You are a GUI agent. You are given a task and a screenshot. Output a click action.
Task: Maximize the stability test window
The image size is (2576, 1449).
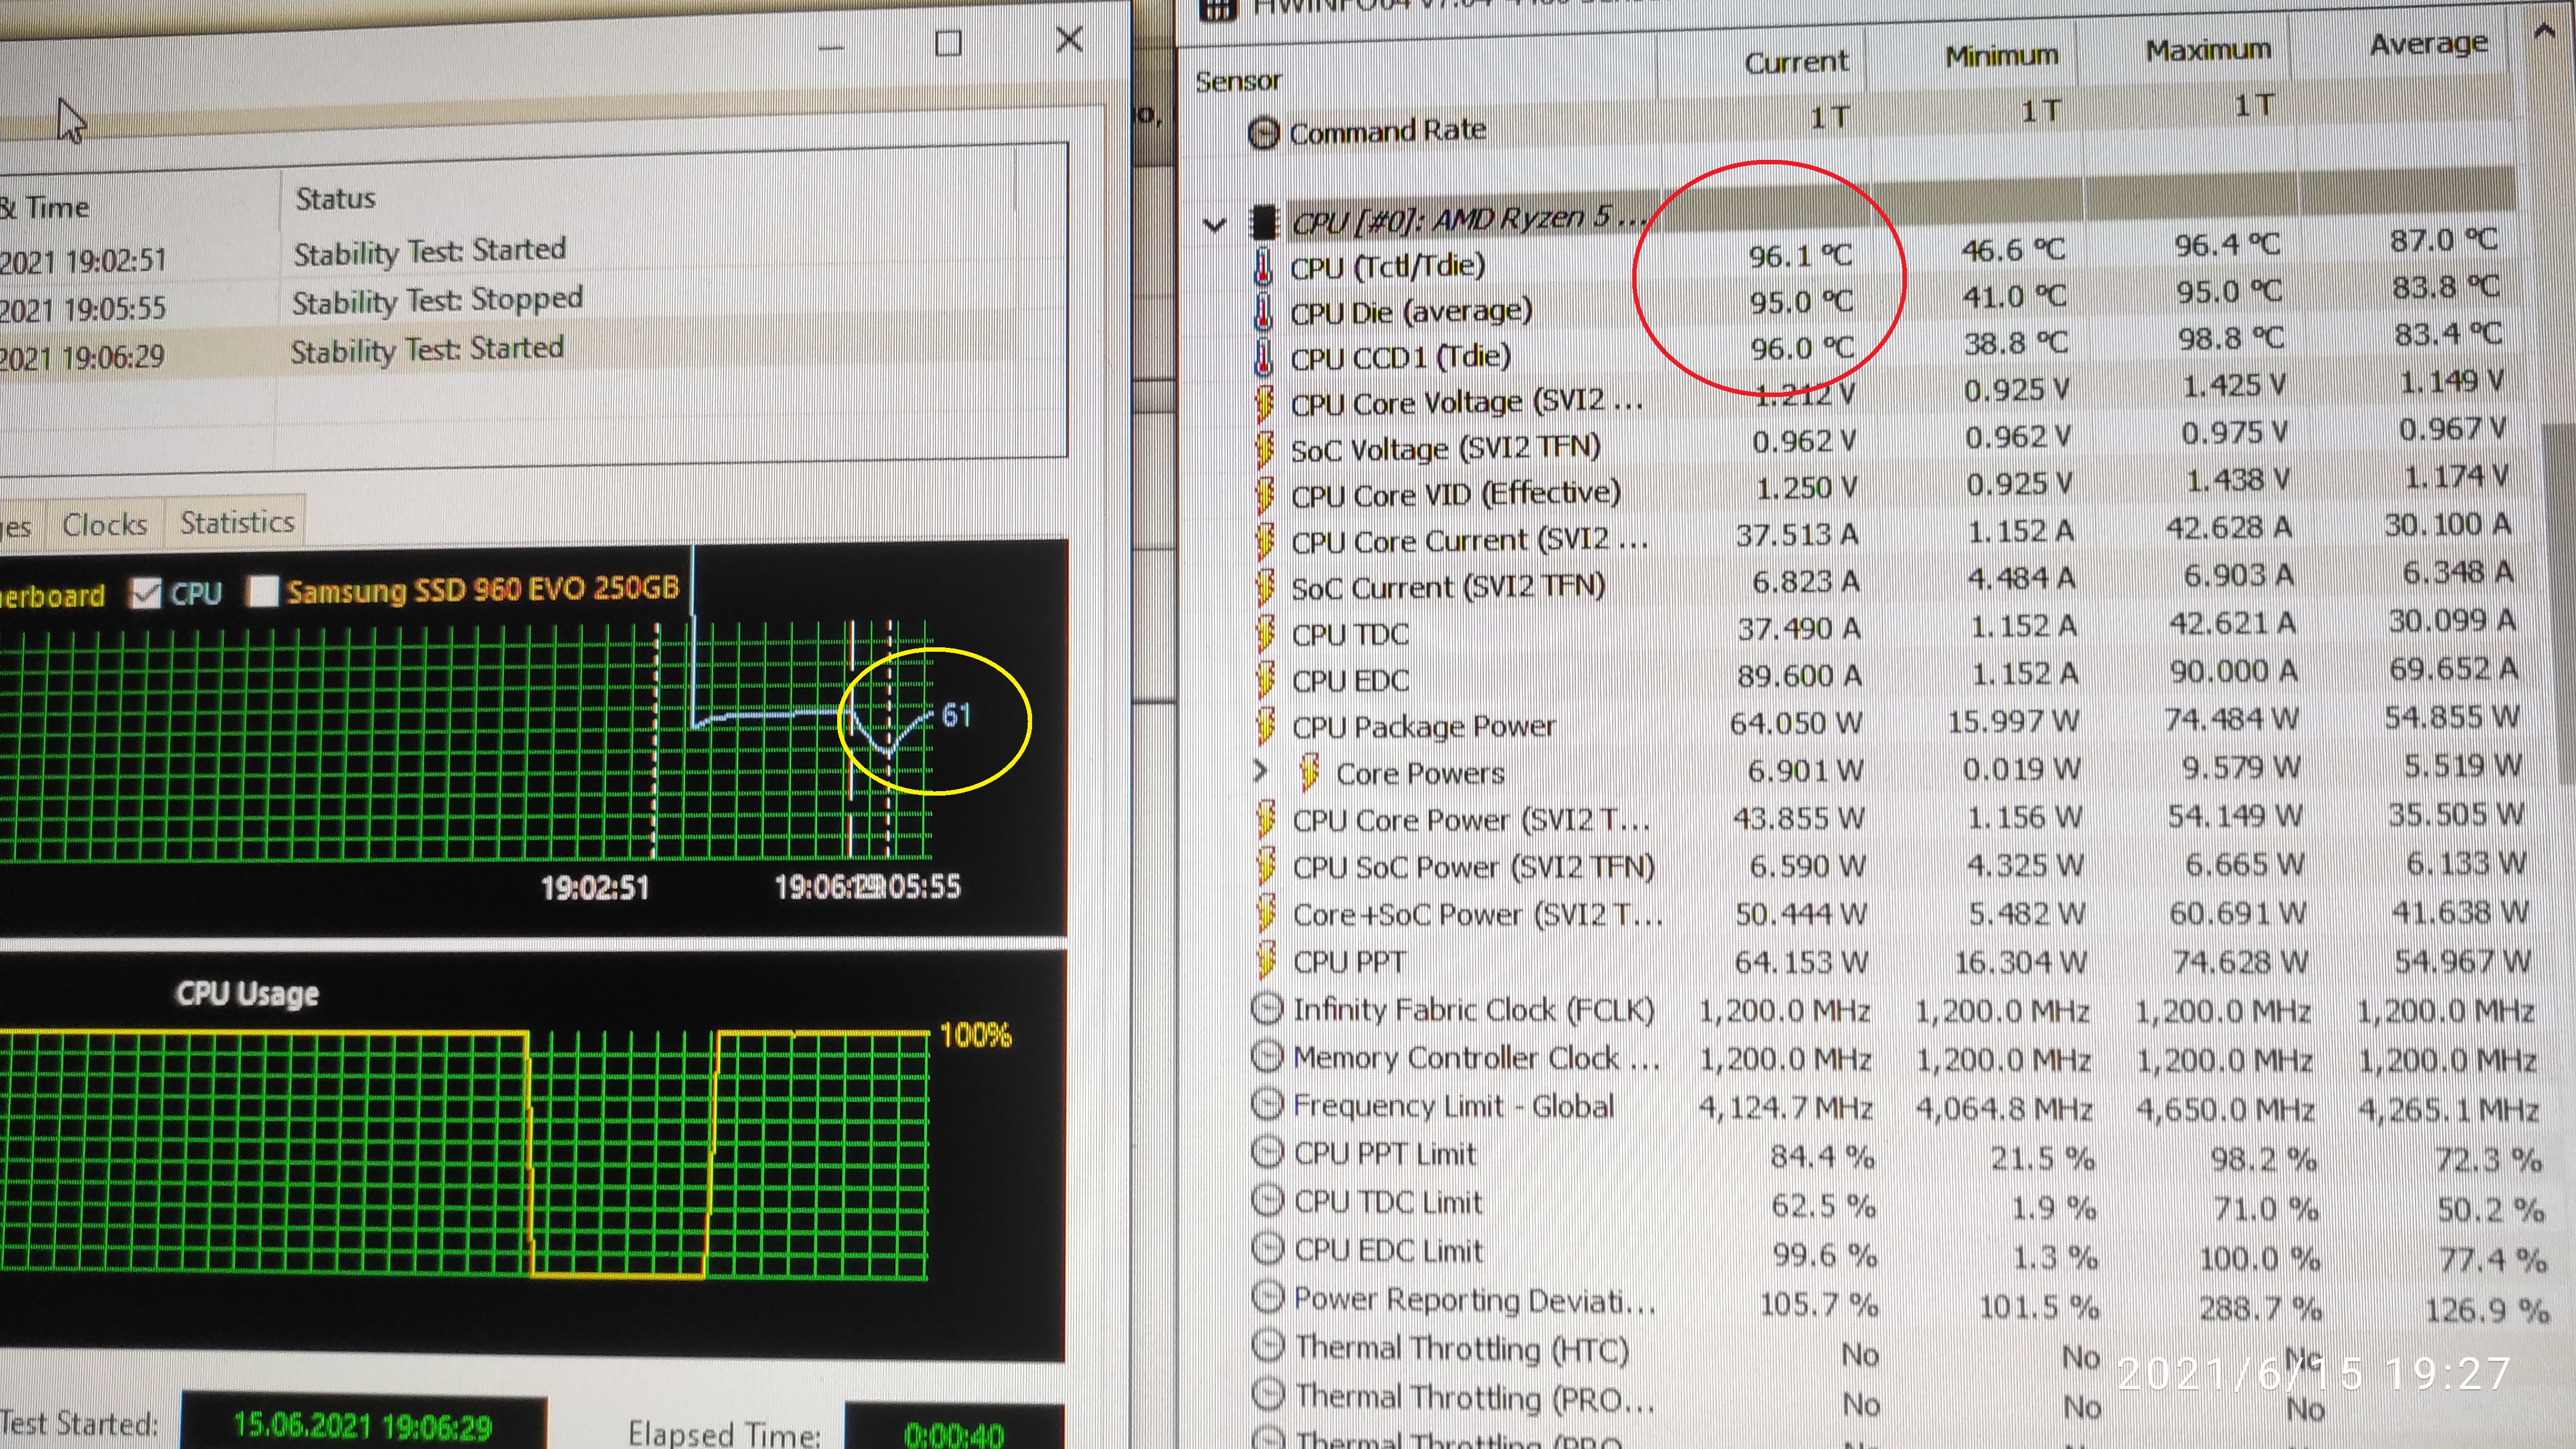[x=948, y=43]
